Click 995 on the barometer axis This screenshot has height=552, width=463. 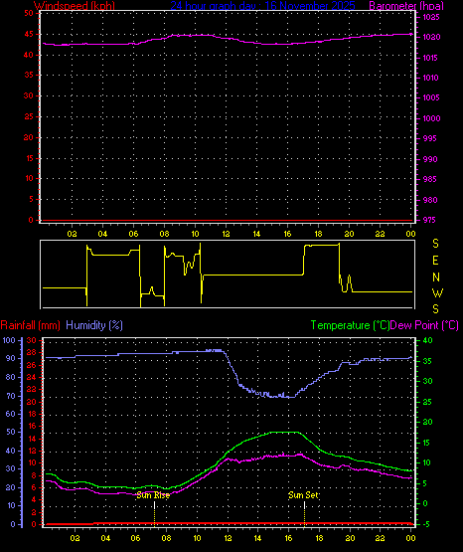pyautogui.click(x=429, y=138)
